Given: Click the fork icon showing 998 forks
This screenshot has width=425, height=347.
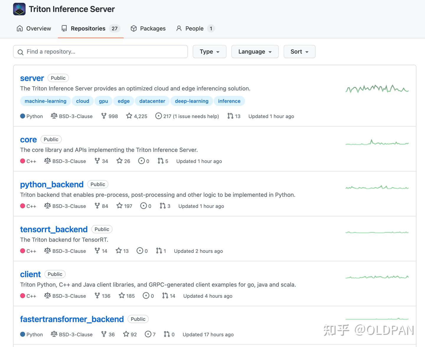Looking at the screenshot, I should click(104, 116).
